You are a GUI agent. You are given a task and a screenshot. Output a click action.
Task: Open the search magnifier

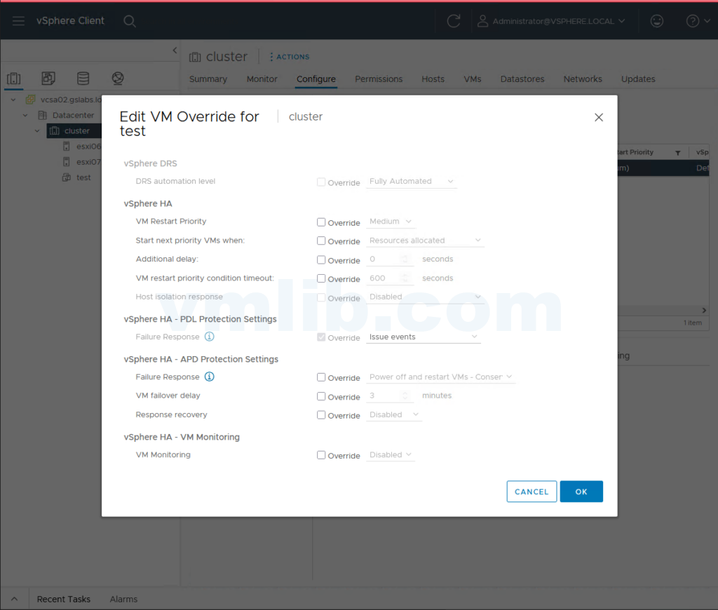point(130,21)
